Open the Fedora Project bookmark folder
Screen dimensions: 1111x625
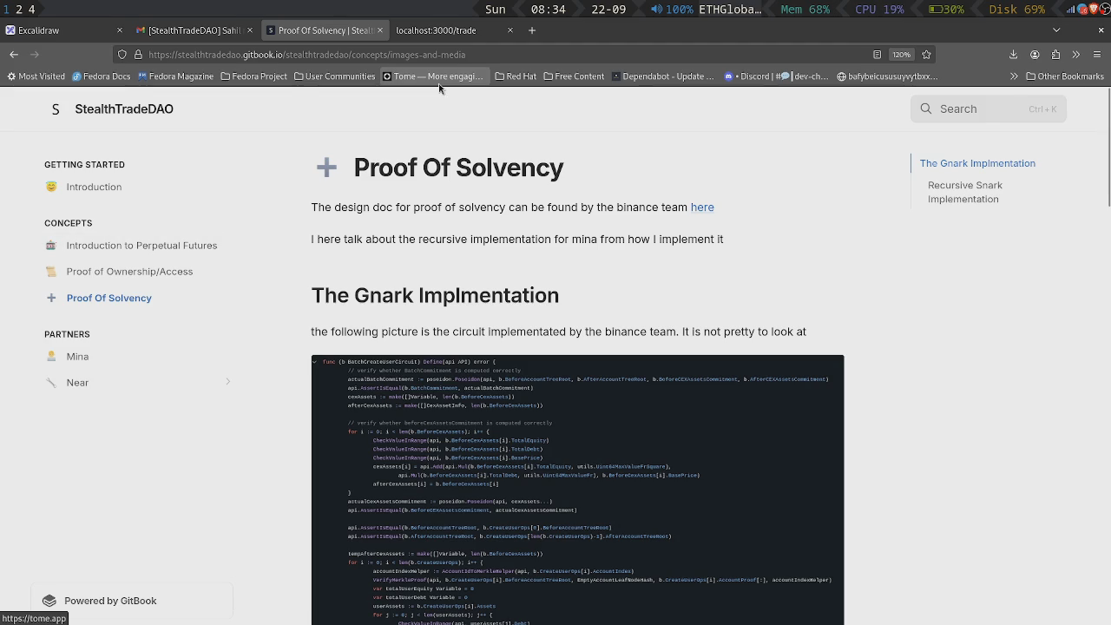[x=253, y=76]
